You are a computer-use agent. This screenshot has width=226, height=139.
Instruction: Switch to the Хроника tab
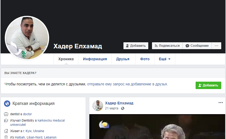click(66, 59)
